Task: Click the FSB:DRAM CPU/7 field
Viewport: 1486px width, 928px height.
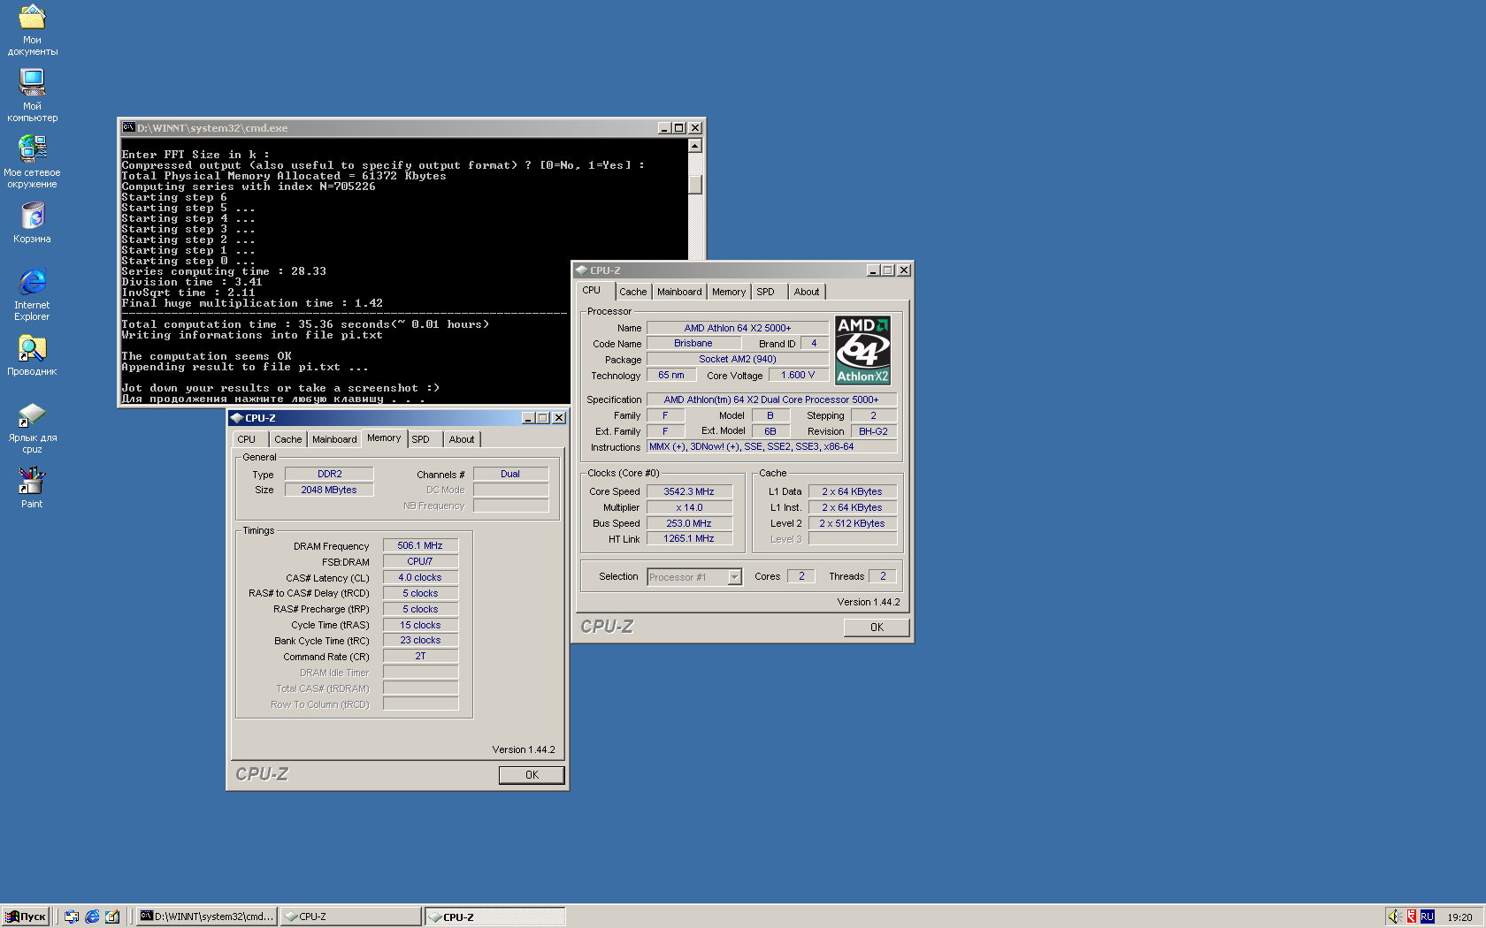Action: coord(420,561)
